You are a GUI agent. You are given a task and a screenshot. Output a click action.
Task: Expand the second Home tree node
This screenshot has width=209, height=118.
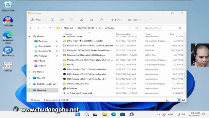click(30, 72)
